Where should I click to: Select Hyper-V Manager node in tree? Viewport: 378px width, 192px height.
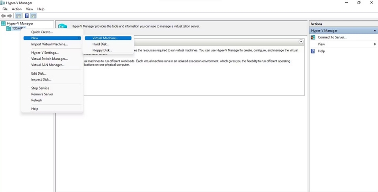point(20,24)
